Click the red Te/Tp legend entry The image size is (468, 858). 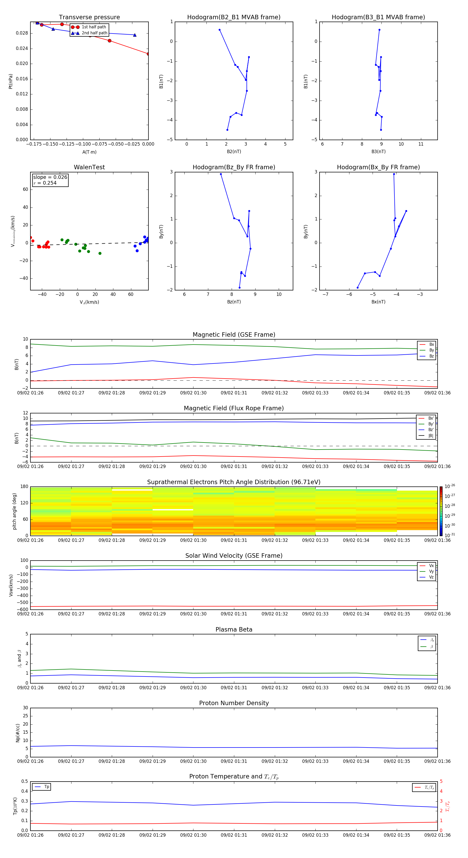(x=424, y=787)
